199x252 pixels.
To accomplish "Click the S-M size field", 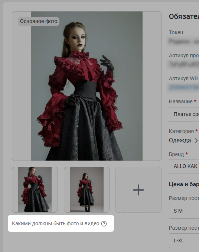I will point(184,211).
